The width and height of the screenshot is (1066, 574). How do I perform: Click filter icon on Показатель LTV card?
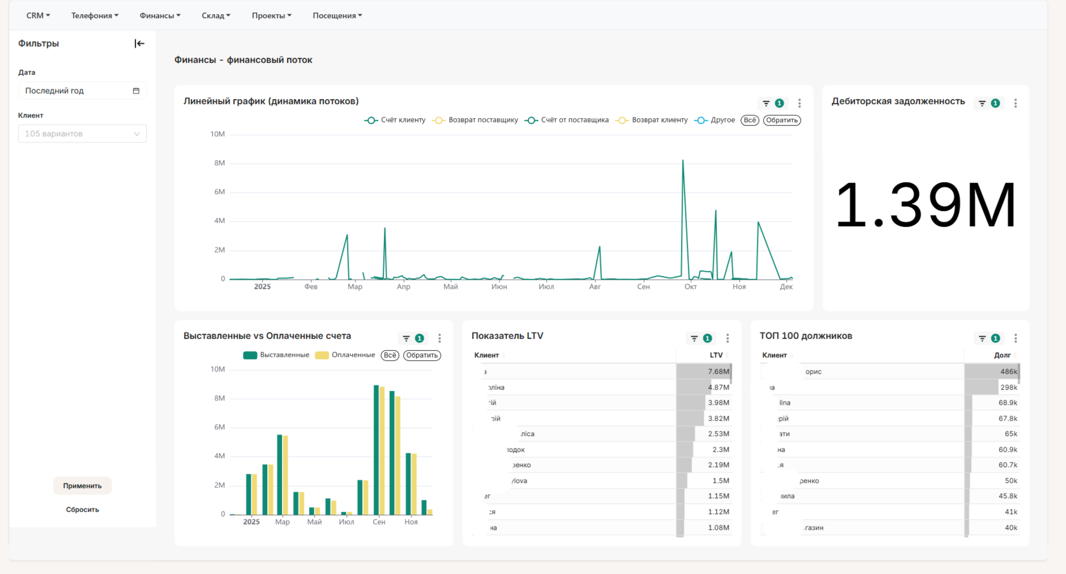(694, 338)
